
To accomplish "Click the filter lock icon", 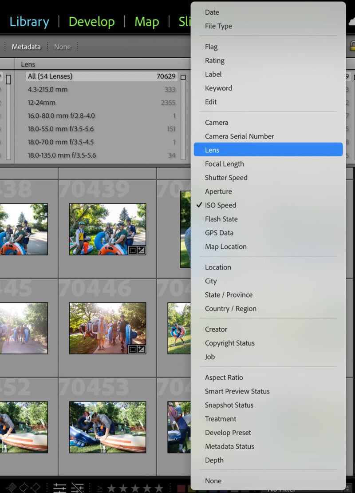I will tap(352, 46).
